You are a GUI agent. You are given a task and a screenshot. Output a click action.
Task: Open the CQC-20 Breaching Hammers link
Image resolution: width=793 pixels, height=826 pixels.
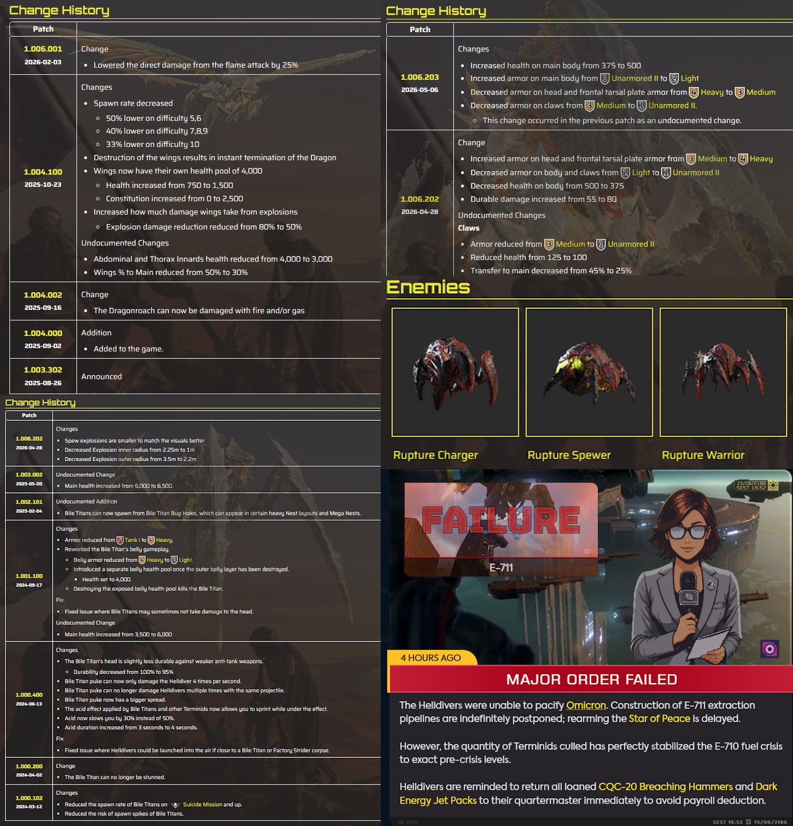pos(666,787)
